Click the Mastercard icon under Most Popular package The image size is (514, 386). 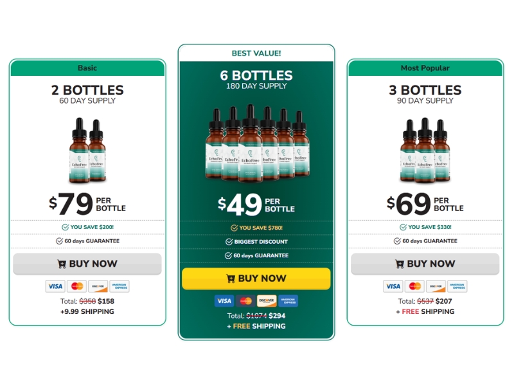pos(414,286)
